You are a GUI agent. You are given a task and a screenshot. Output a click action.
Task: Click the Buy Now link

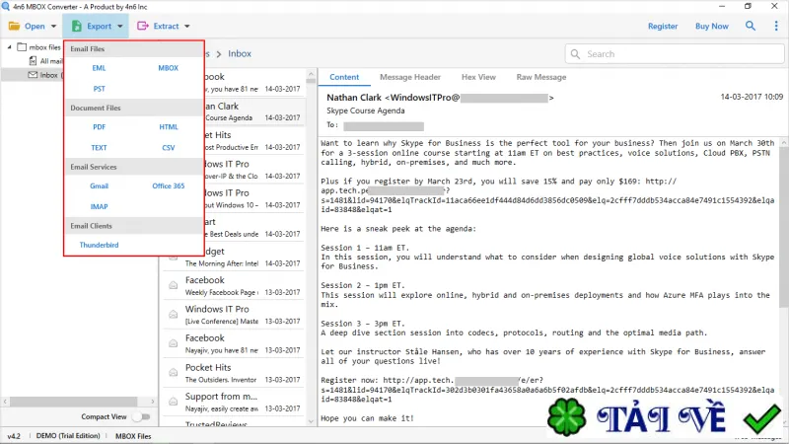tap(711, 27)
